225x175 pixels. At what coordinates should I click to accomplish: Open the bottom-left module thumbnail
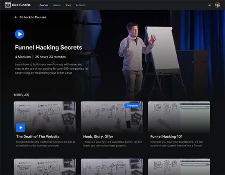point(45,166)
